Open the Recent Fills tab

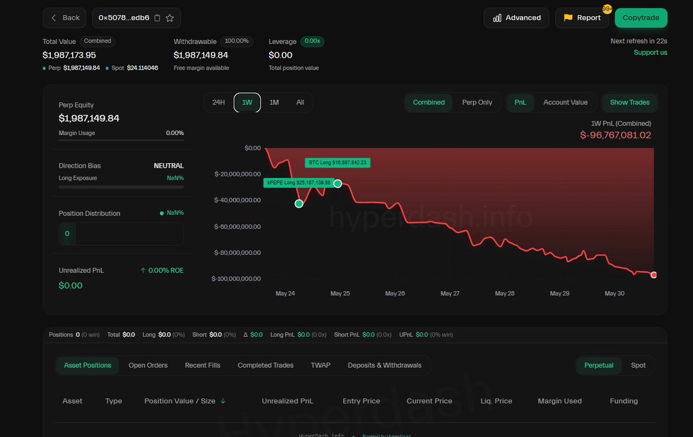202,365
